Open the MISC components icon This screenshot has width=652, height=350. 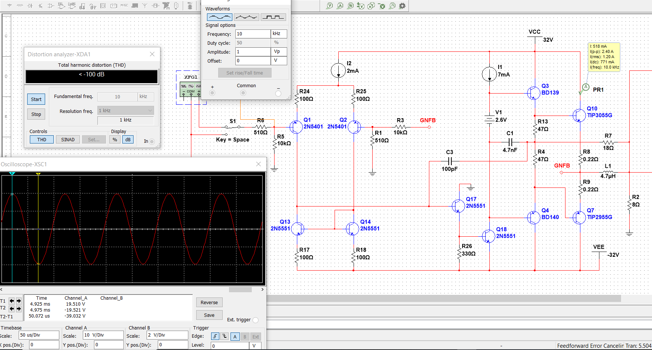tap(124, 6)
